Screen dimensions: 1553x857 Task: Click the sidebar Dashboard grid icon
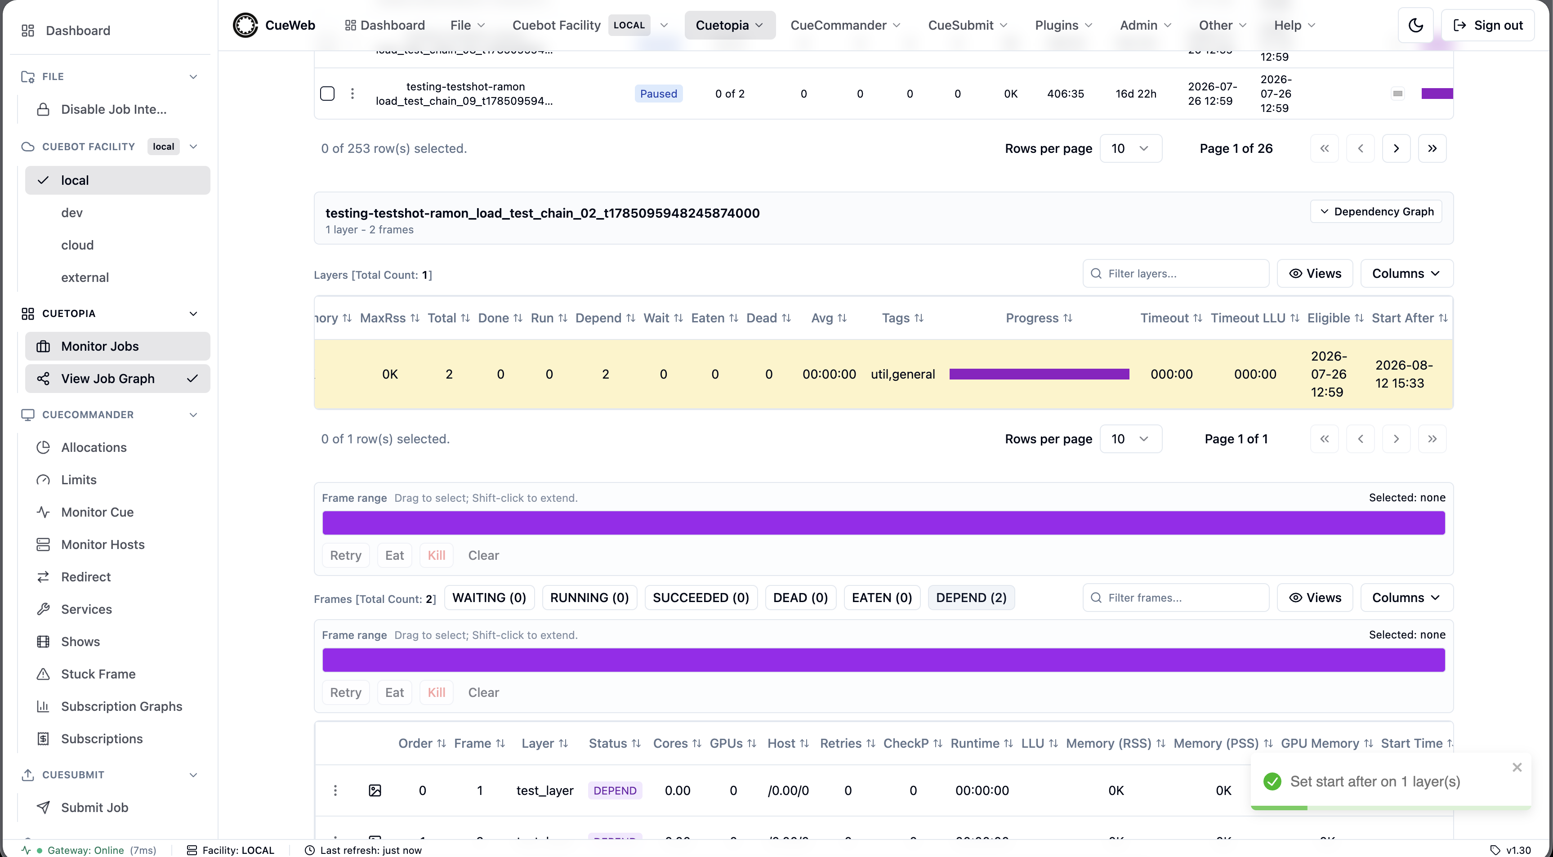click(x=28, y=31)
